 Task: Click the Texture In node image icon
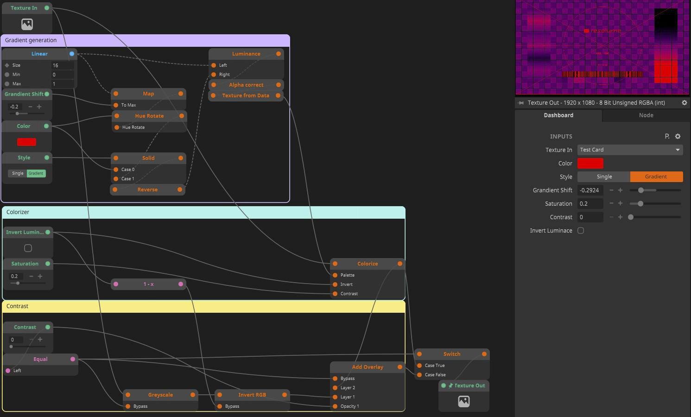click(27, 24)
